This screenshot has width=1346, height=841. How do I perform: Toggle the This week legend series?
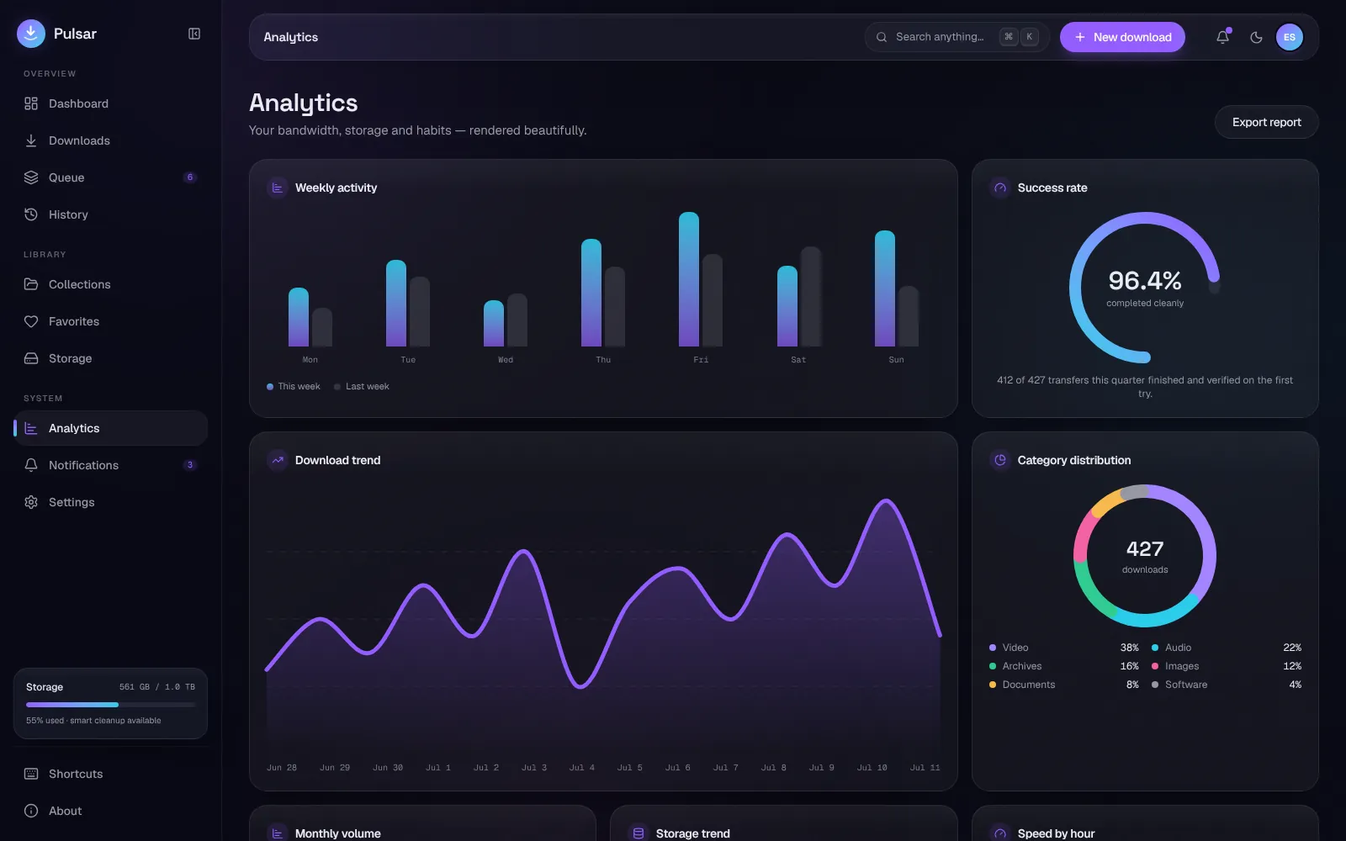(294, 387)
